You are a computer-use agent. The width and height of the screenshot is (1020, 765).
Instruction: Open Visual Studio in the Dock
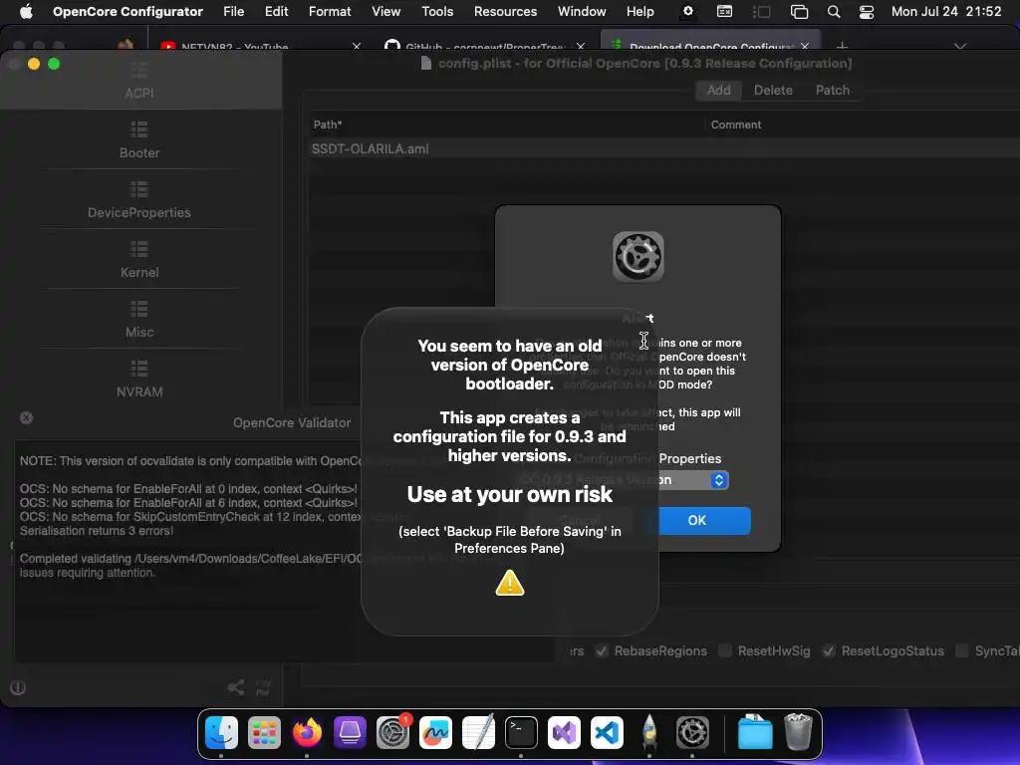coord(564,732)
